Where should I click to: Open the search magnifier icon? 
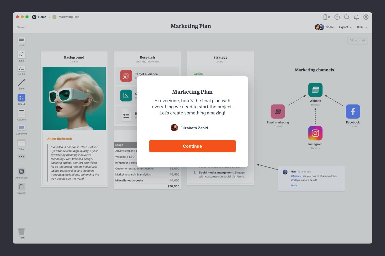tap(346, 17)
